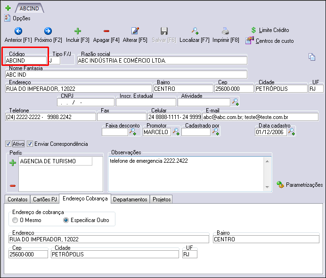Open Parametrizações

tap(300, 184)
